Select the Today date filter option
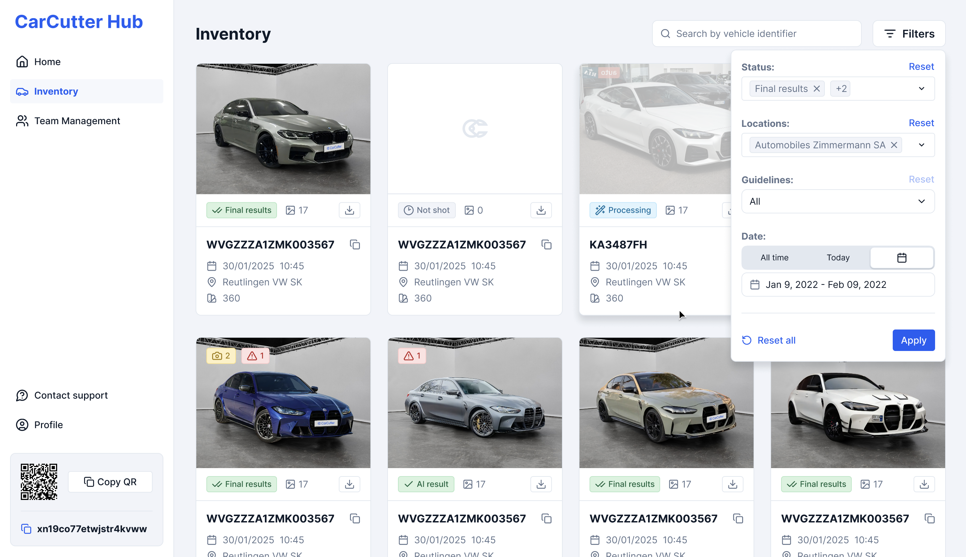 tap(838, 257)
